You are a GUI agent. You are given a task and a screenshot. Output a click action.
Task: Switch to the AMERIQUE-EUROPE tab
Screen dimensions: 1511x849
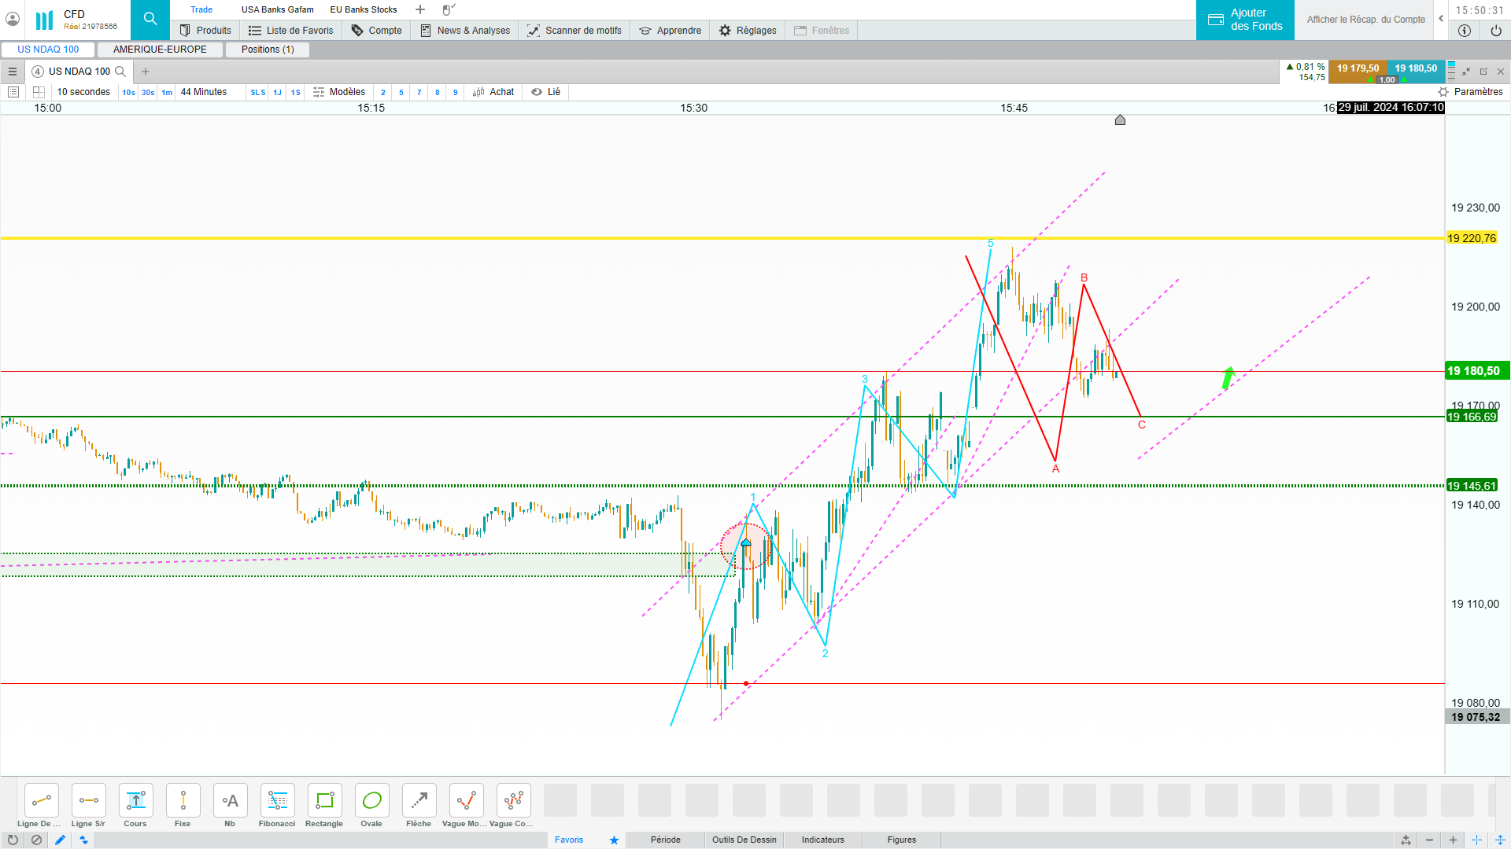point(160,50)
